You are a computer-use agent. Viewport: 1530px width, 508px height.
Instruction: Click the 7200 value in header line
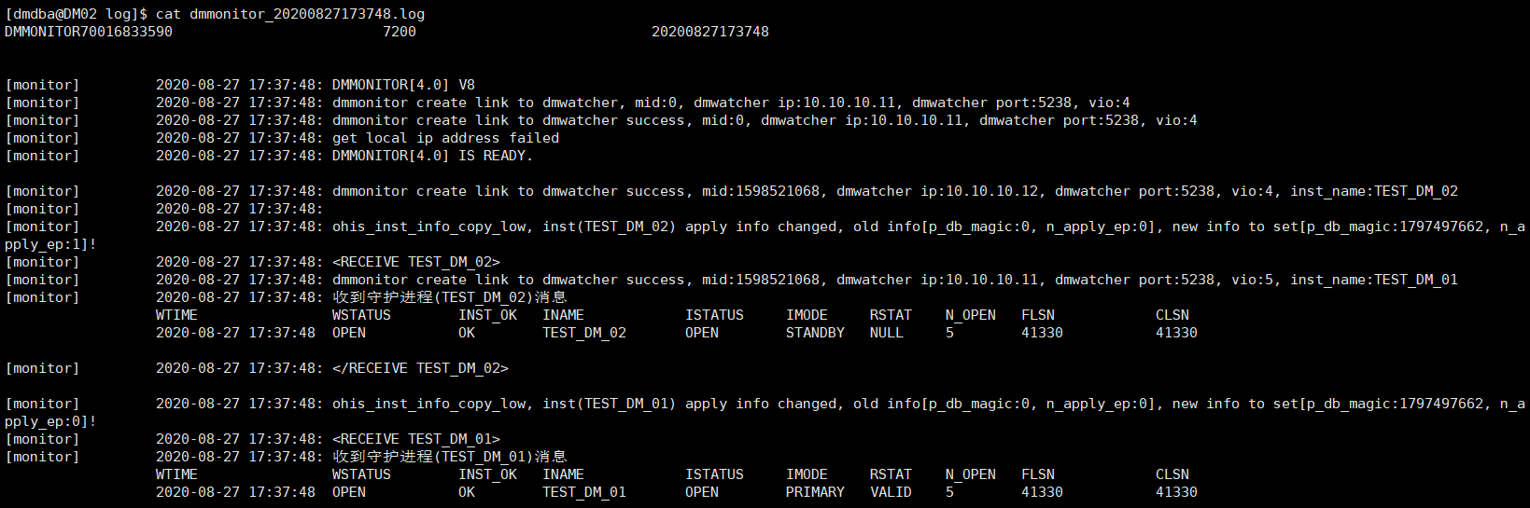[x=400, y=32]
